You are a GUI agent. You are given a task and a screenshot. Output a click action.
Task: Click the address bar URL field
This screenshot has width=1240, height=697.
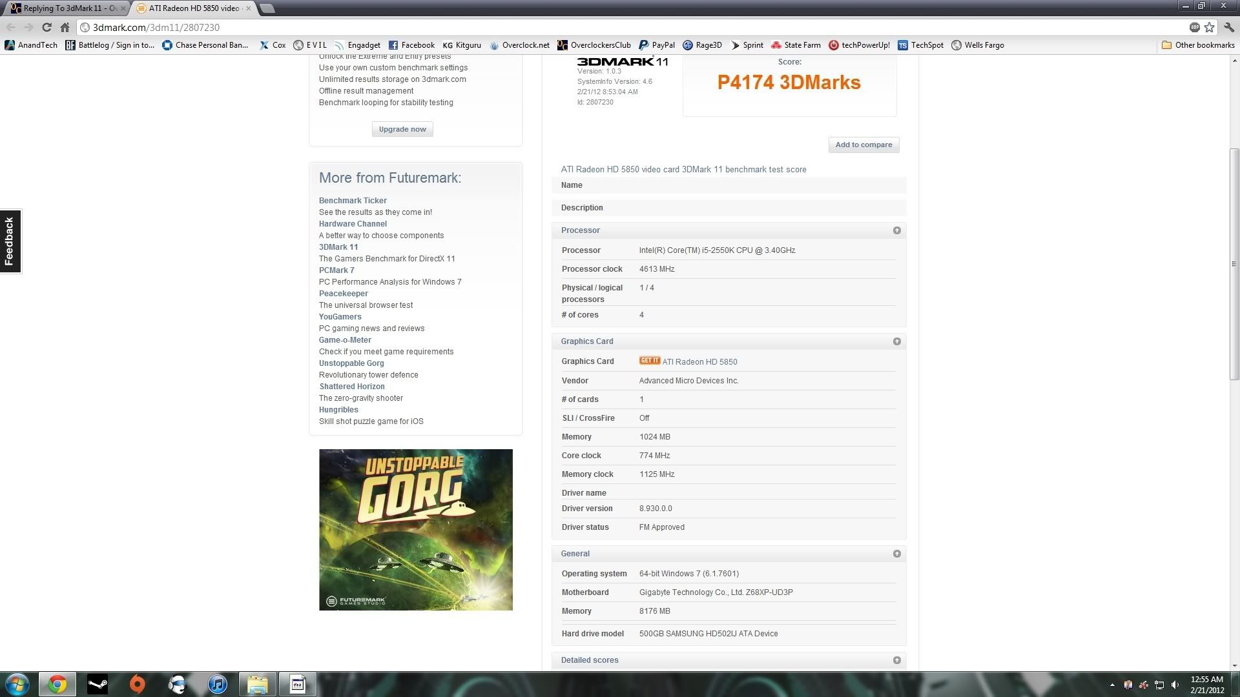(633, 27)
